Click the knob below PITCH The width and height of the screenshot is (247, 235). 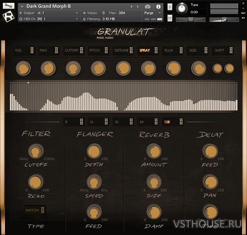(98, 68)
